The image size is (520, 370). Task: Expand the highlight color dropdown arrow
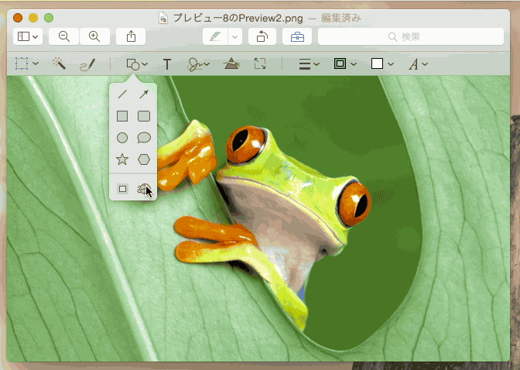click(234, 36)
